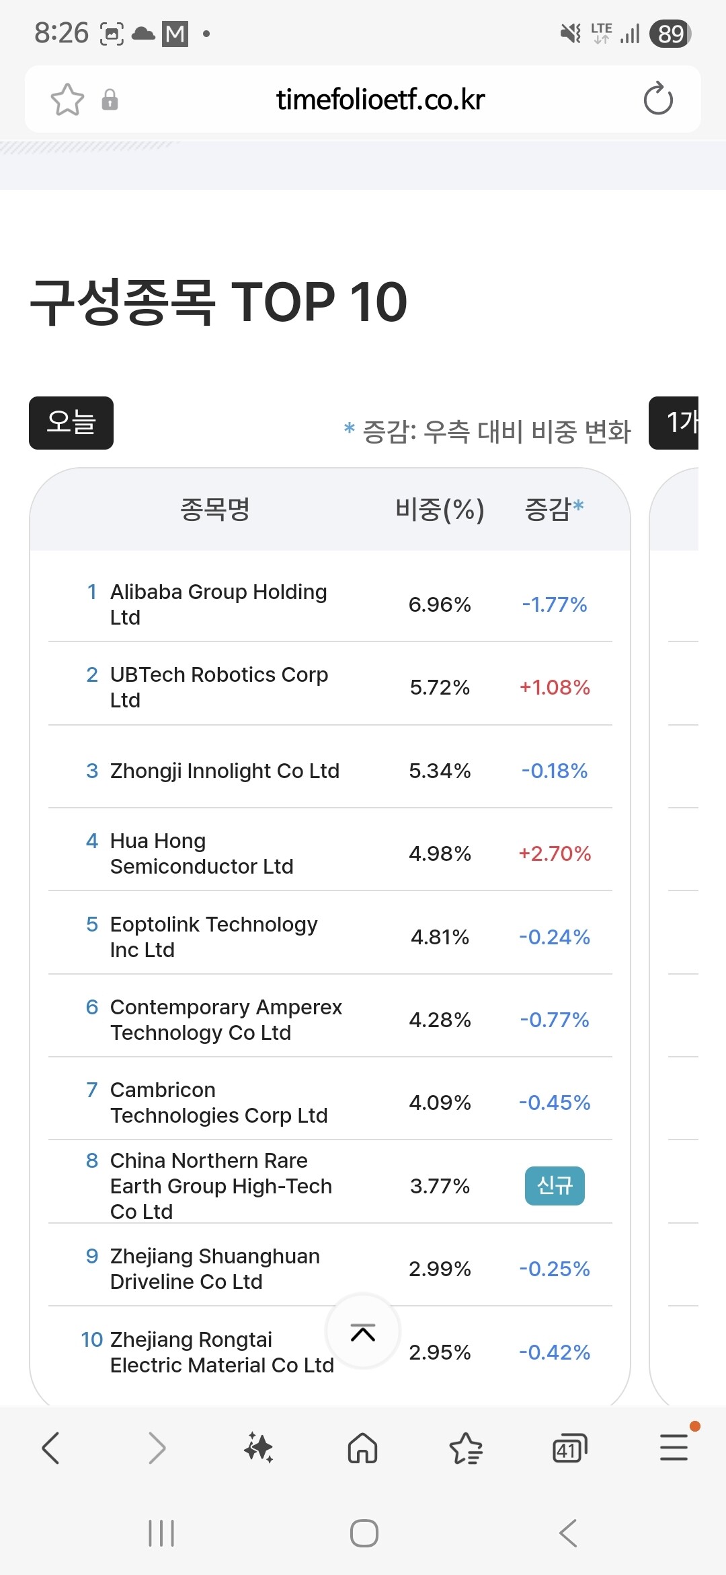726x1575 pixels.
Task: Bookmark page with the star icon
Action: tap(67, 100)
